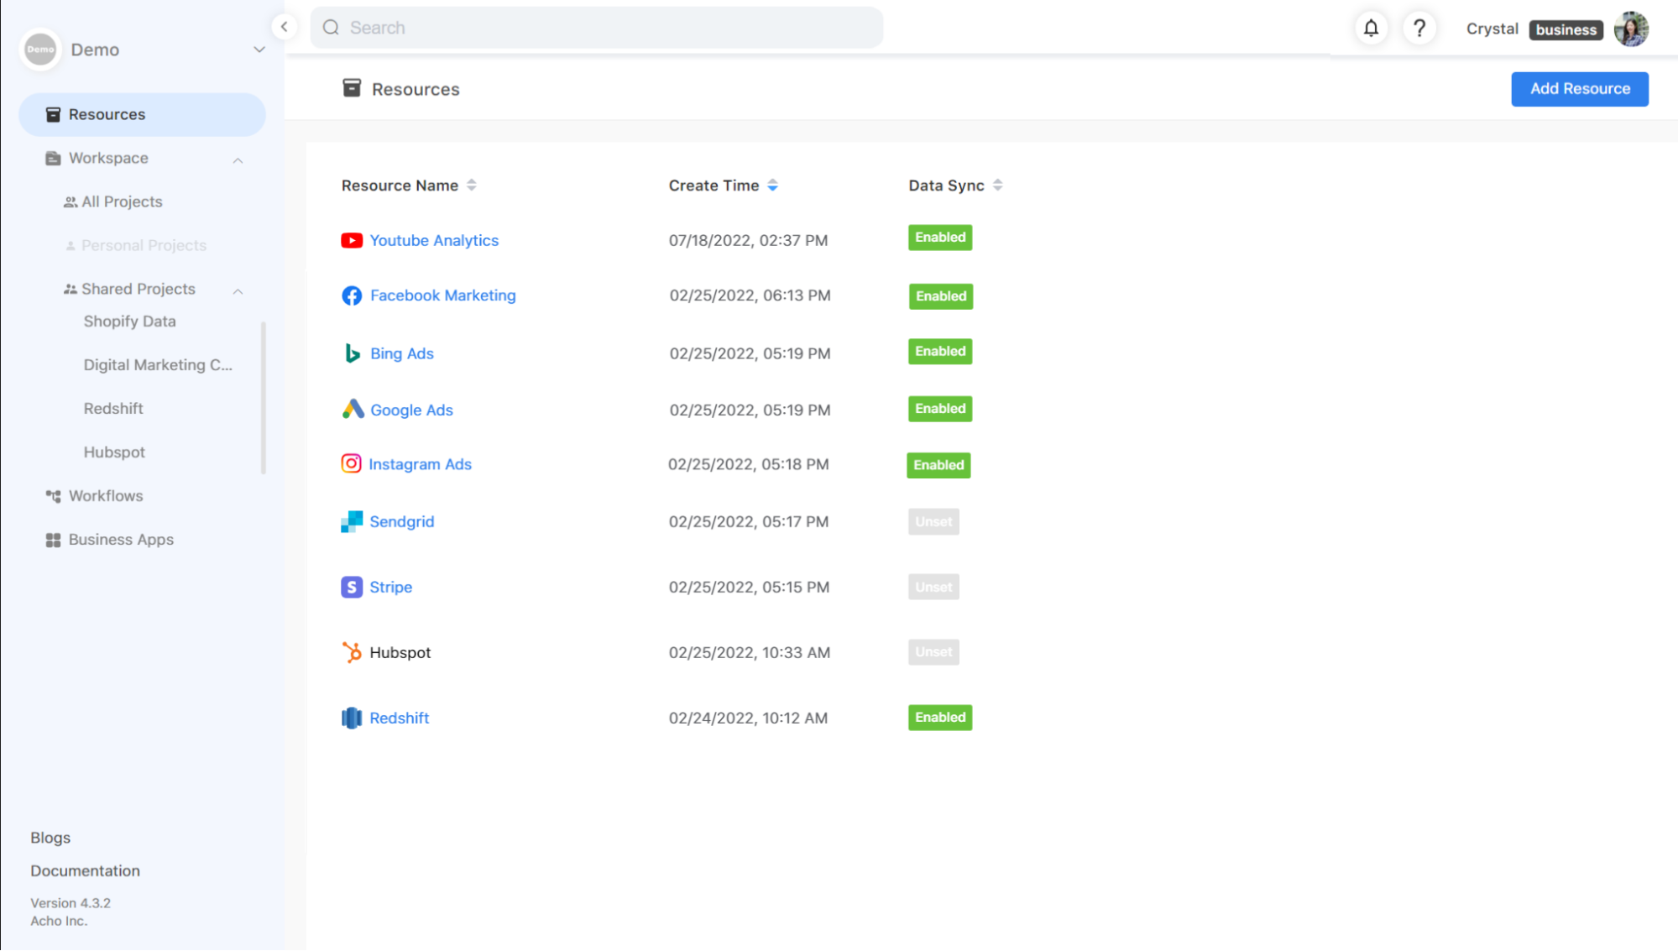Collapse the Shared Projects chevron
Viewport: 1678px width, 951px height.
(238, 290)
